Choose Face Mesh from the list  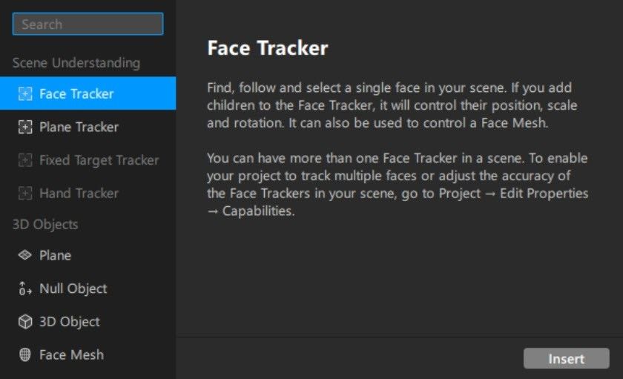(88, 355)
